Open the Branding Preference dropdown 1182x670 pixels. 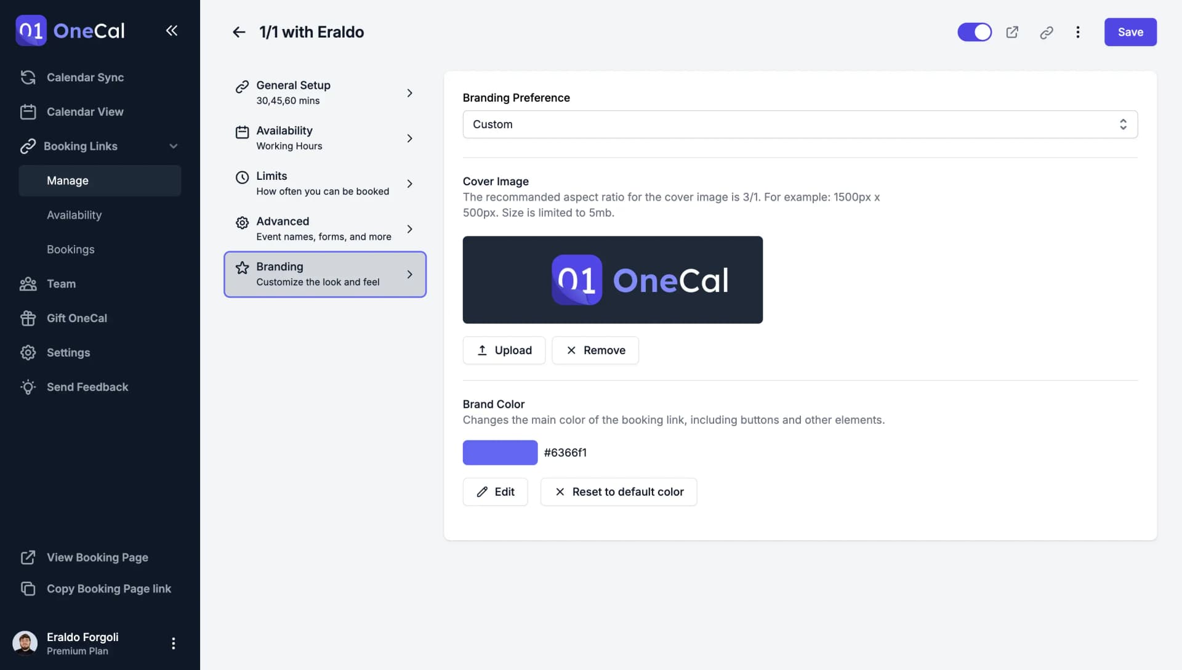(800, 123)
